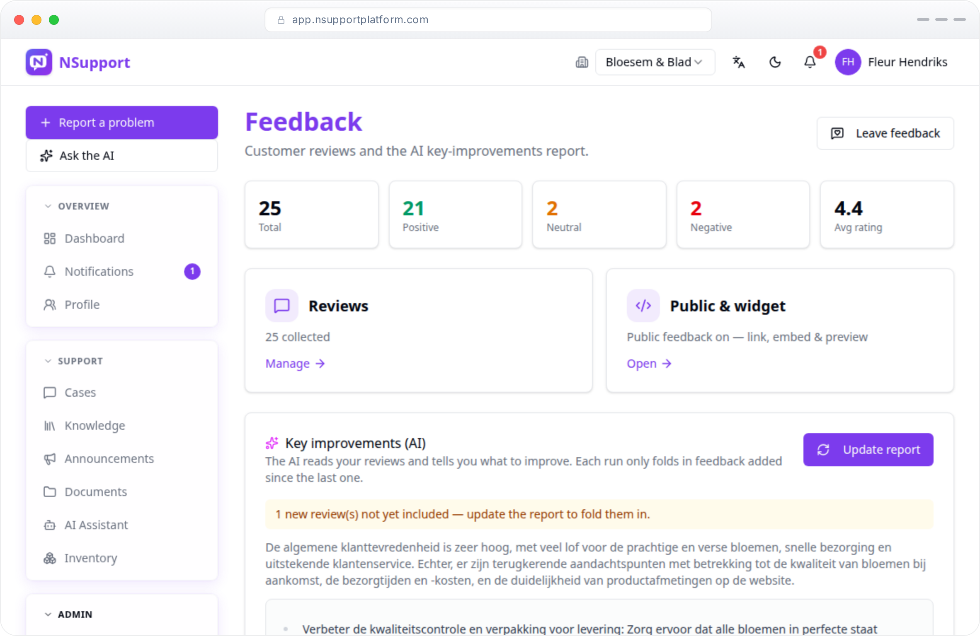Click the Leave feedback button

885,133
